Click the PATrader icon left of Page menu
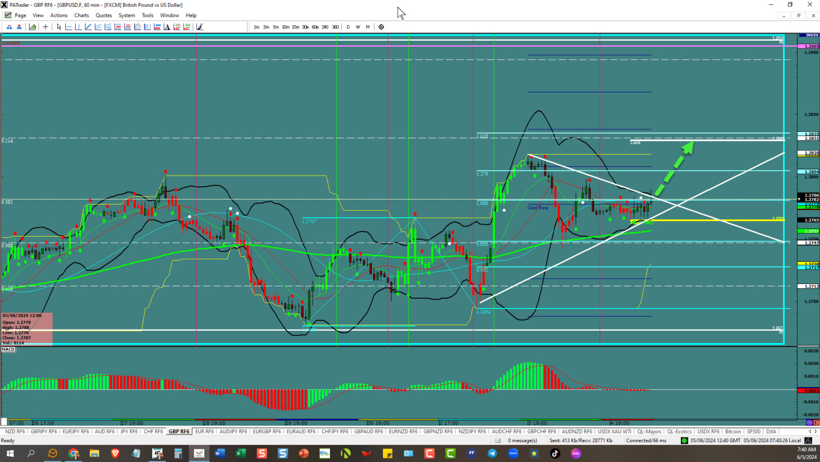 point(7,15)
